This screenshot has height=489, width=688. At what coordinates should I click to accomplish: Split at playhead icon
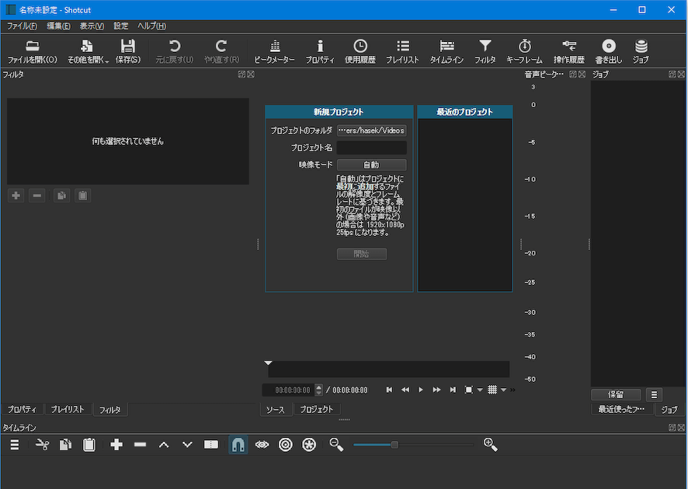coord(211,445)
